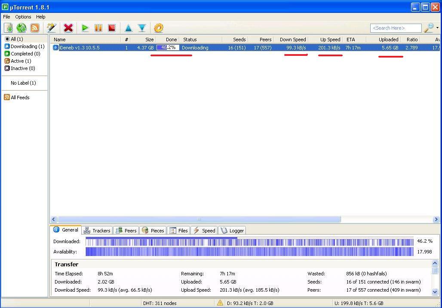Image resolution: width=442 pixels, height=308 pixels.
Task: Switch to the Pieces tab
Action: [153, 231]
